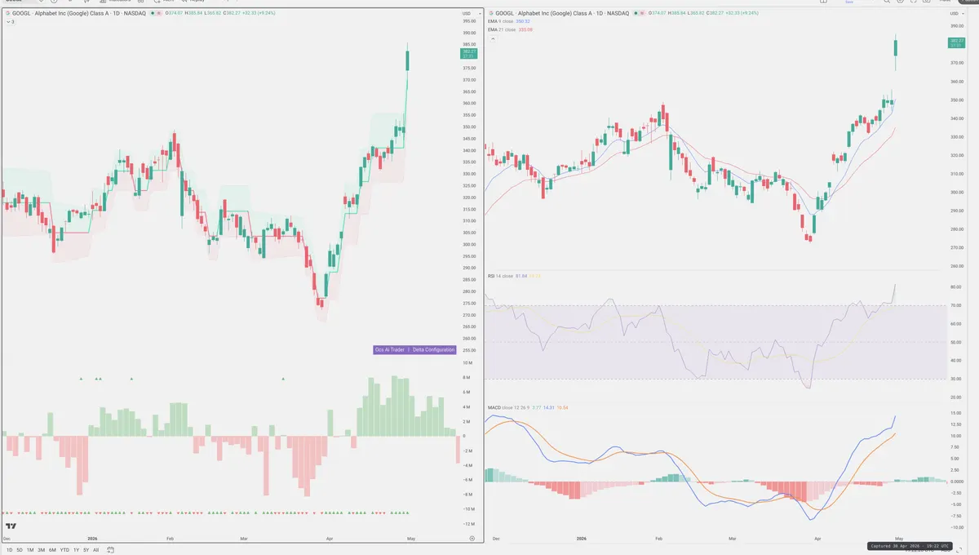The height and width of the screenshot is (555, 979).
Task: Set time range to 1D
Action: 9,550
